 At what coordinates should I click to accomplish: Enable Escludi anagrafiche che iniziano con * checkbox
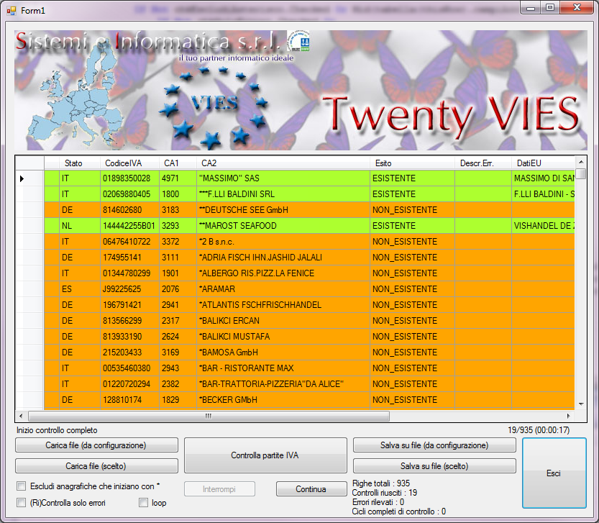point(22,486)
